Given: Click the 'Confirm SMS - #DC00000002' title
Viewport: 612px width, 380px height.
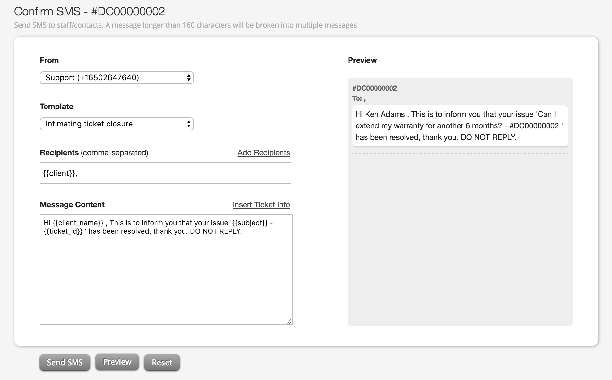Looking at the screenshot, I should click(x=90, y=12).
